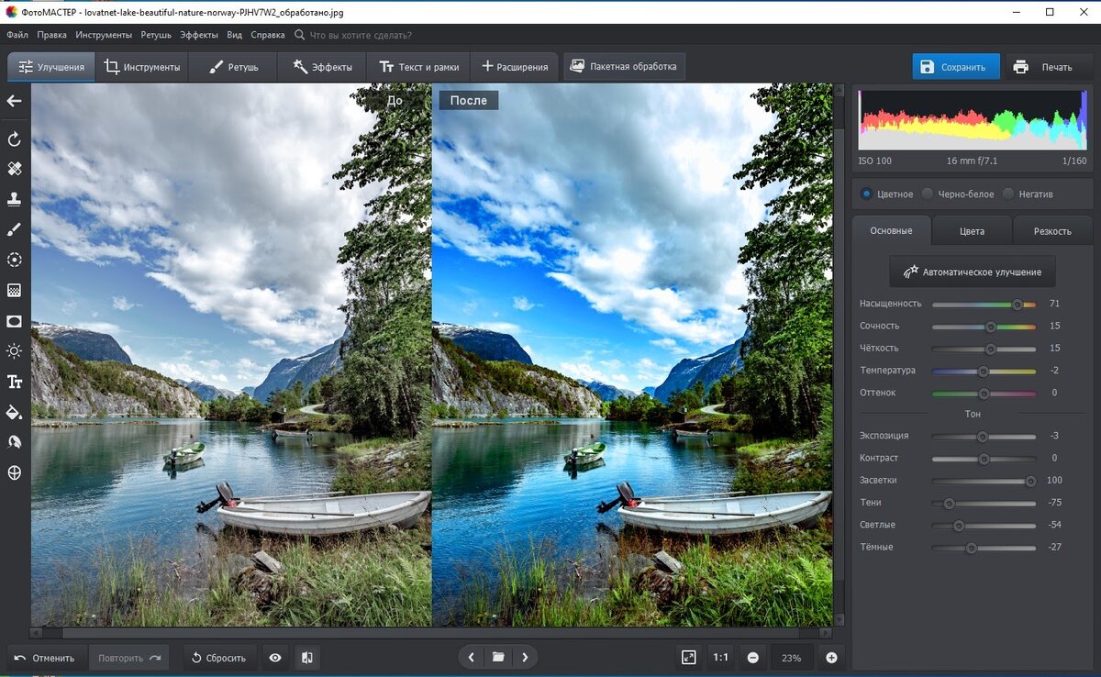
Task: Open the Инструменты menu in menu bar
Action: point(104,35)
